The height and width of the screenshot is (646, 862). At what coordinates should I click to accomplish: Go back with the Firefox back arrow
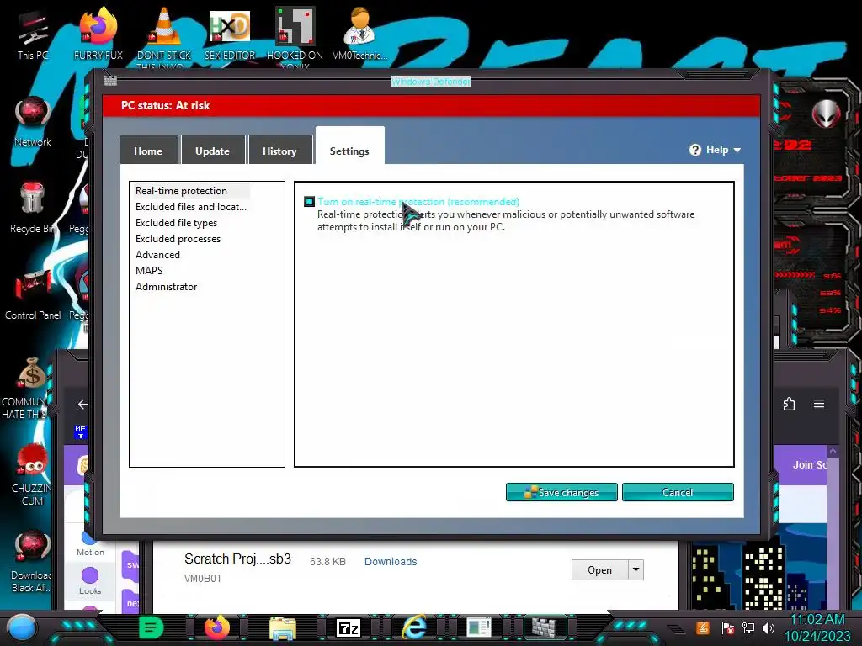[x=82, y=405]
